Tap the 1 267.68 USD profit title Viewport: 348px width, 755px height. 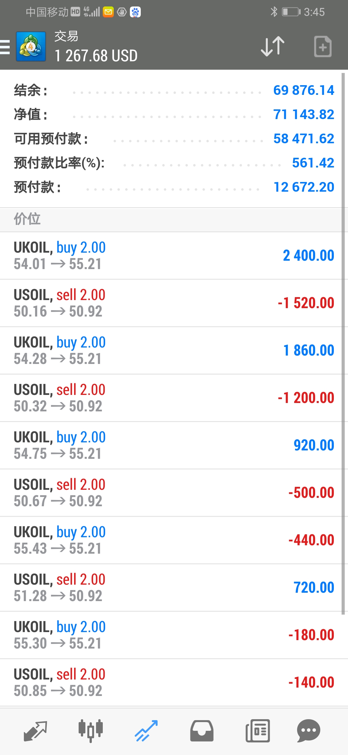click(96, 56)
